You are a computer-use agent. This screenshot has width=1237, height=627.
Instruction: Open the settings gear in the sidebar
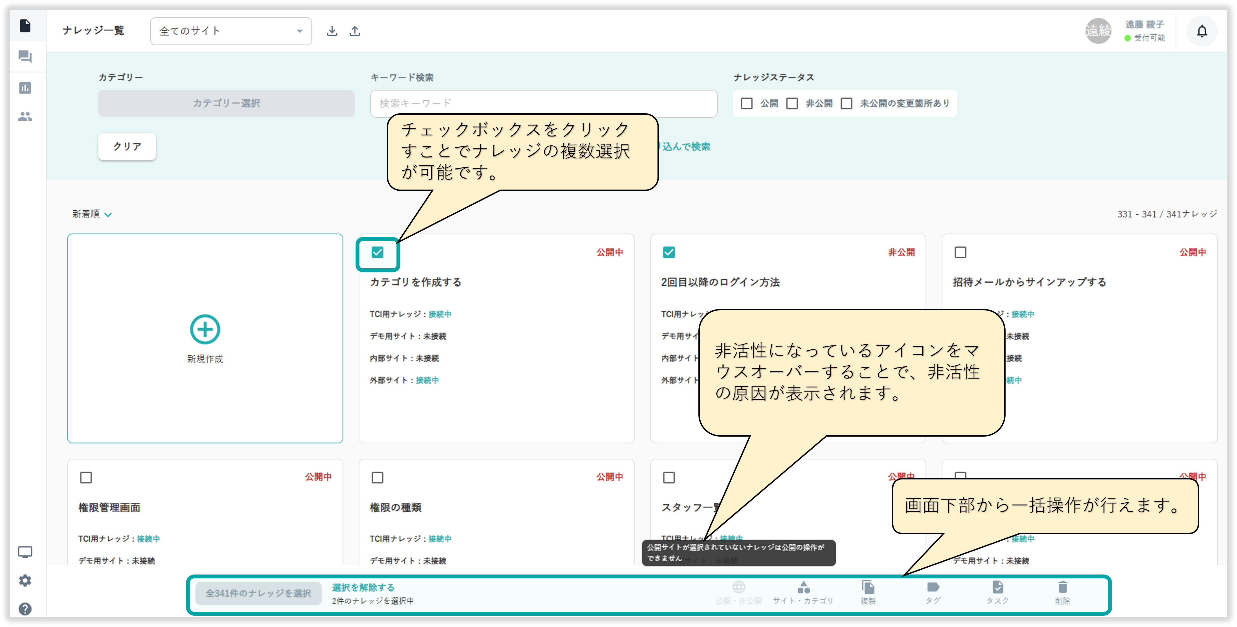(25, 580)
